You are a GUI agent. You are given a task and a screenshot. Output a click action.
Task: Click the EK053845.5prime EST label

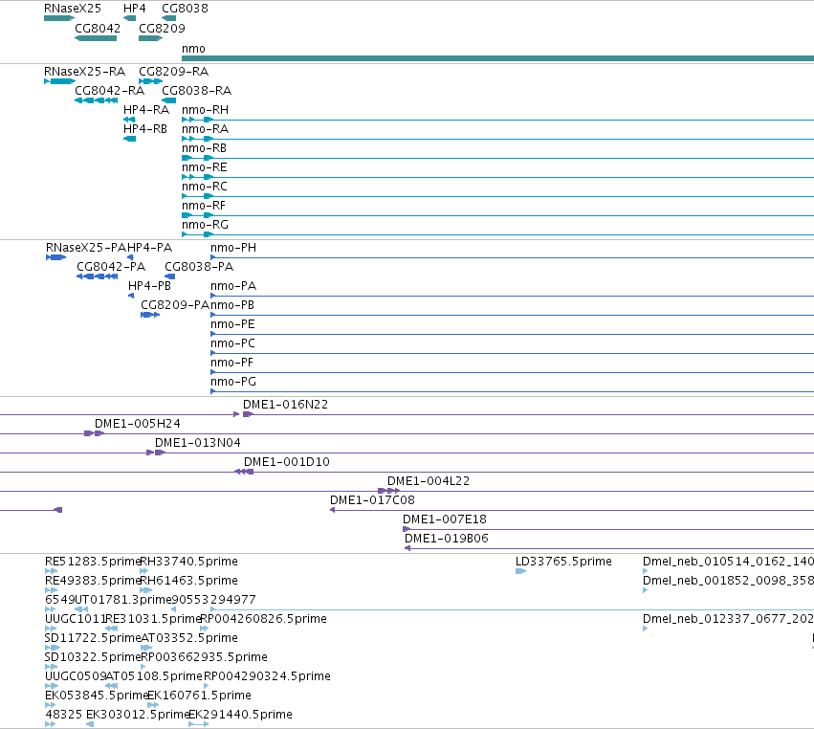[97, 696]
